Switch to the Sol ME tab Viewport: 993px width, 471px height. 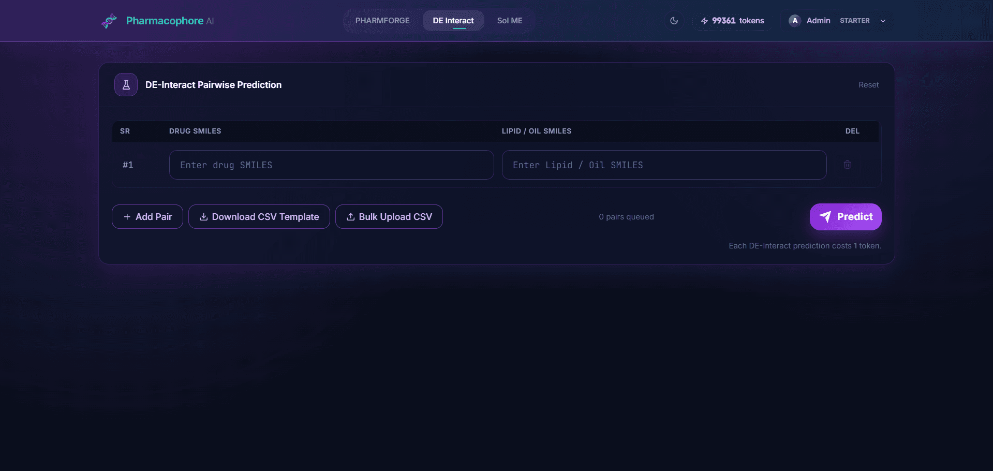(x=509, y=21)
